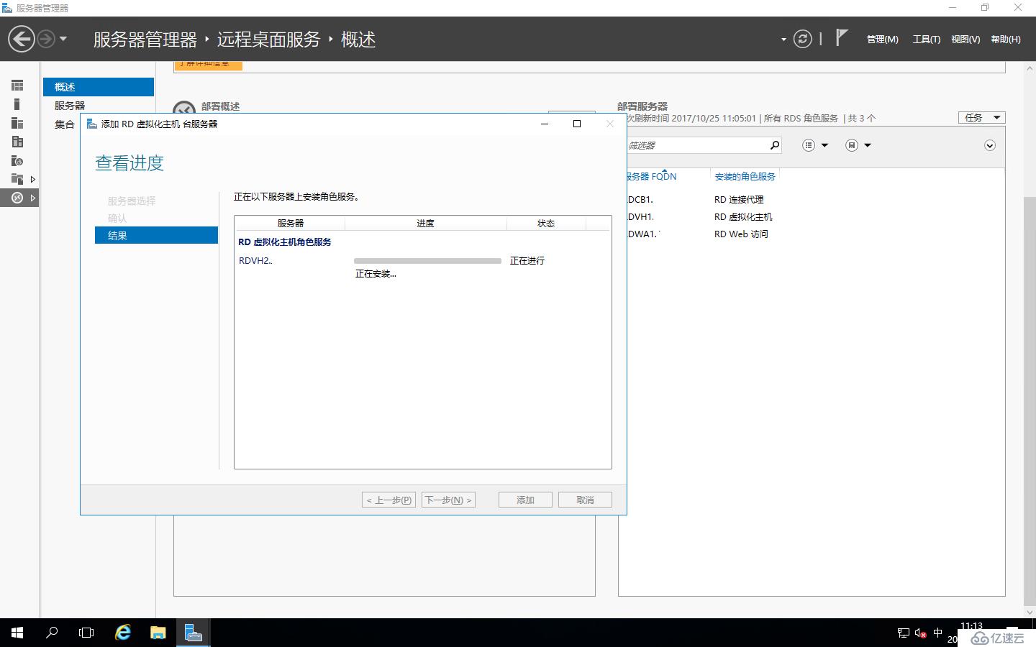
Task: Open the 帮助(H) menu
Action: click(1005, 40)
